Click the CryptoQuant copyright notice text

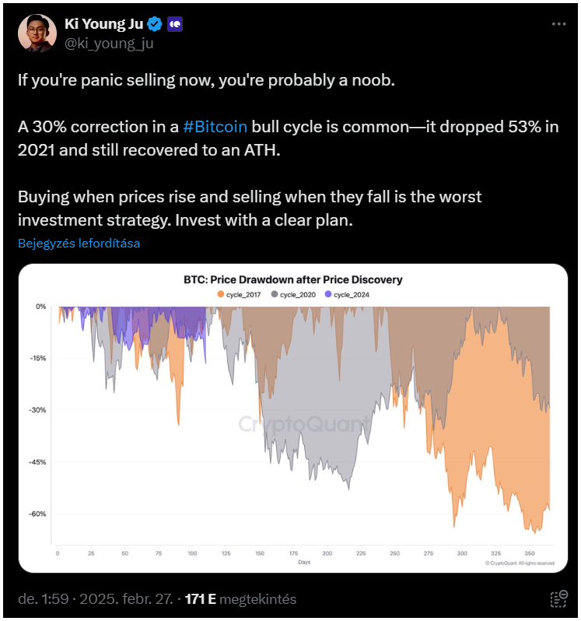(520, 563)
